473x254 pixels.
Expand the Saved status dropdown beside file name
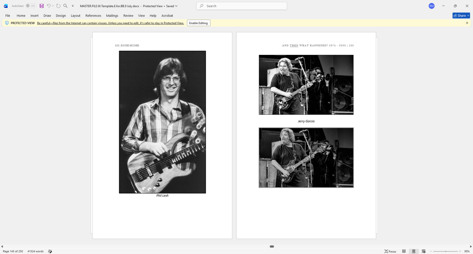tap(176, 6)
